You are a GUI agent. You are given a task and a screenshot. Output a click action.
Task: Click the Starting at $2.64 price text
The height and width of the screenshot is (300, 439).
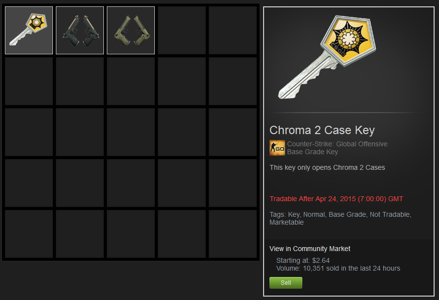(x=303, y=260)
